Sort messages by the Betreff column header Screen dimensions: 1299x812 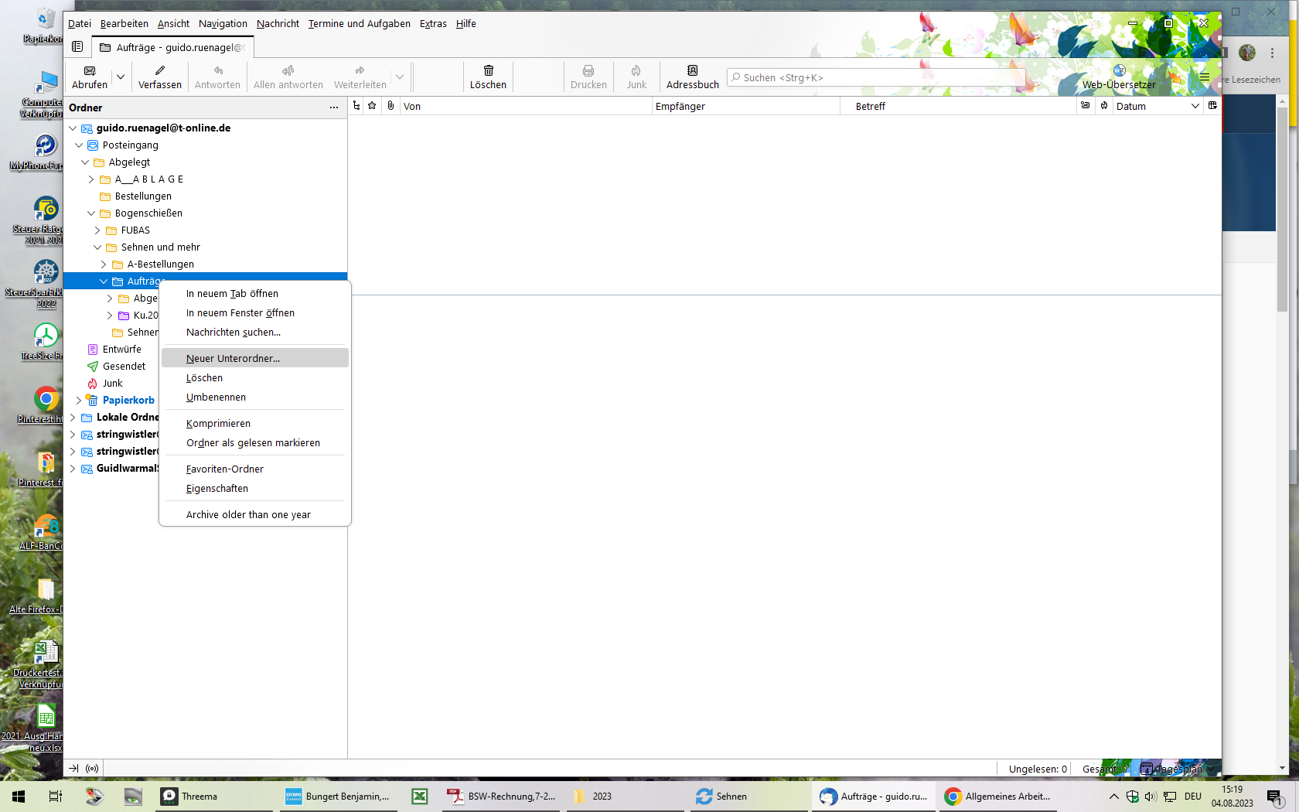pyautogui.click(x=959, y=106)
